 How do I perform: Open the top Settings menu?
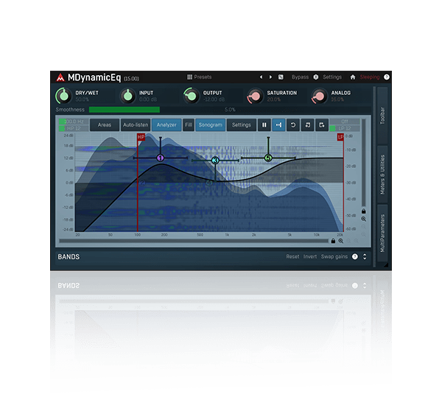(x=332, y=77)
